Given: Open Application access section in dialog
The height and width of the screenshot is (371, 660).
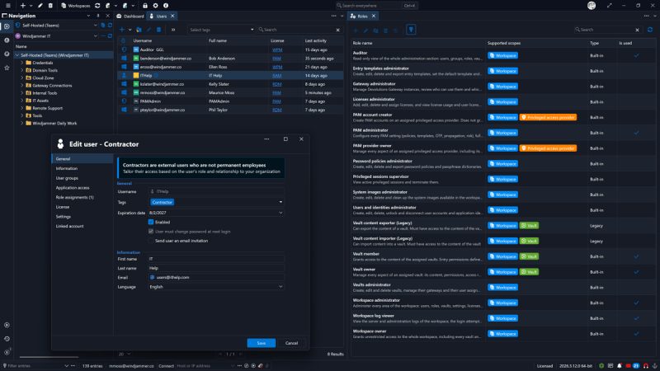Looking at the screenshot, I should point(73,188).
